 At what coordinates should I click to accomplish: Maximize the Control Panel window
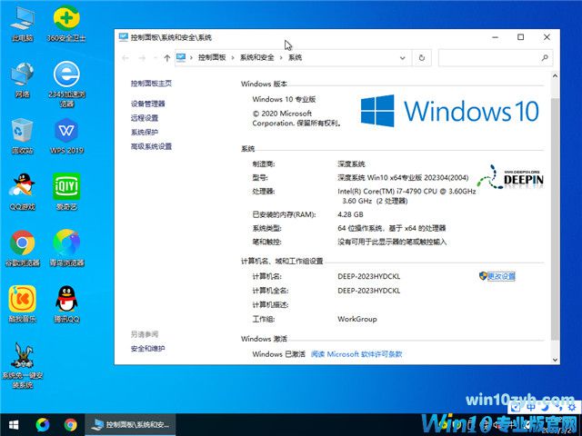coord(521,37)
